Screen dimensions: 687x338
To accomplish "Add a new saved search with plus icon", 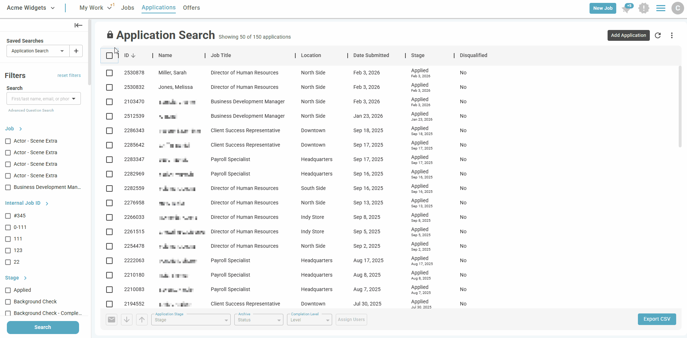I will coord(76,51).
